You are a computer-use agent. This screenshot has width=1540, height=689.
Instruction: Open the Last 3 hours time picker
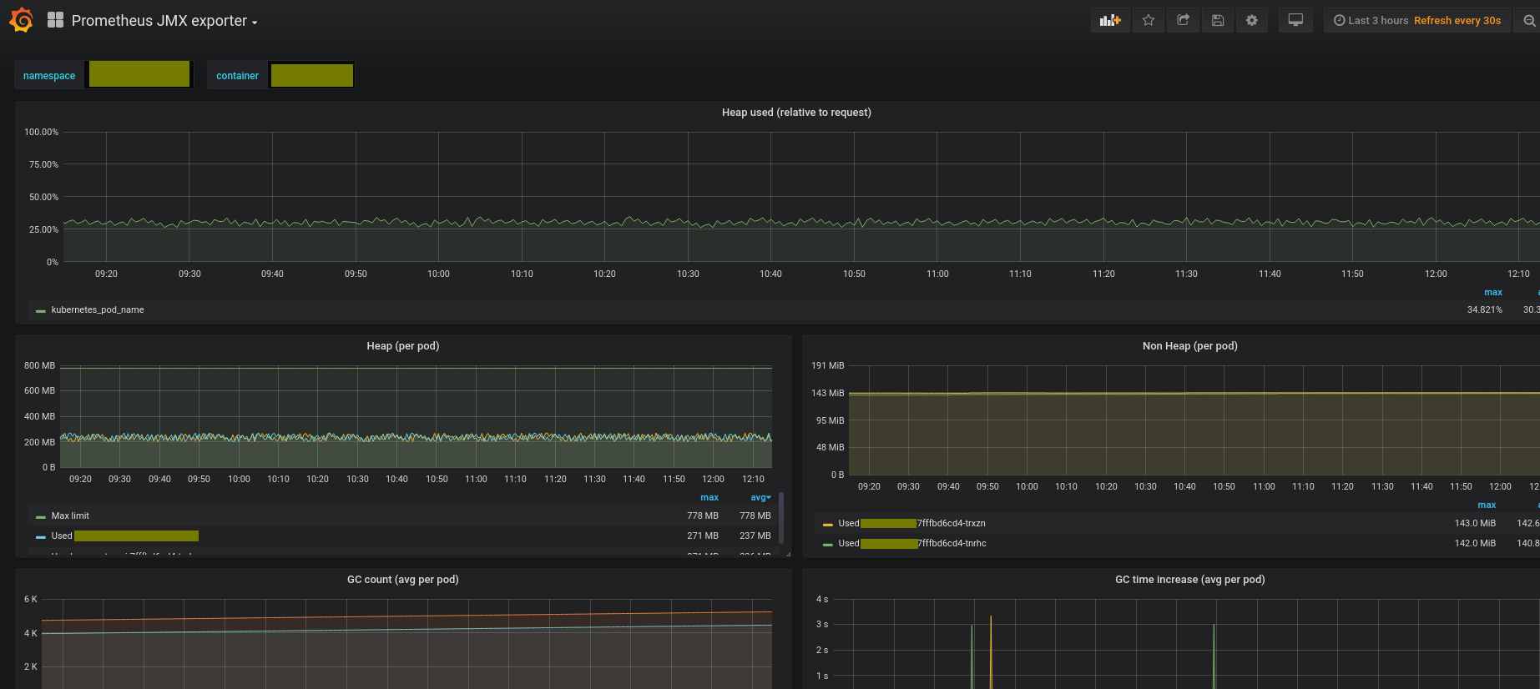click(x=1416, y=20)
